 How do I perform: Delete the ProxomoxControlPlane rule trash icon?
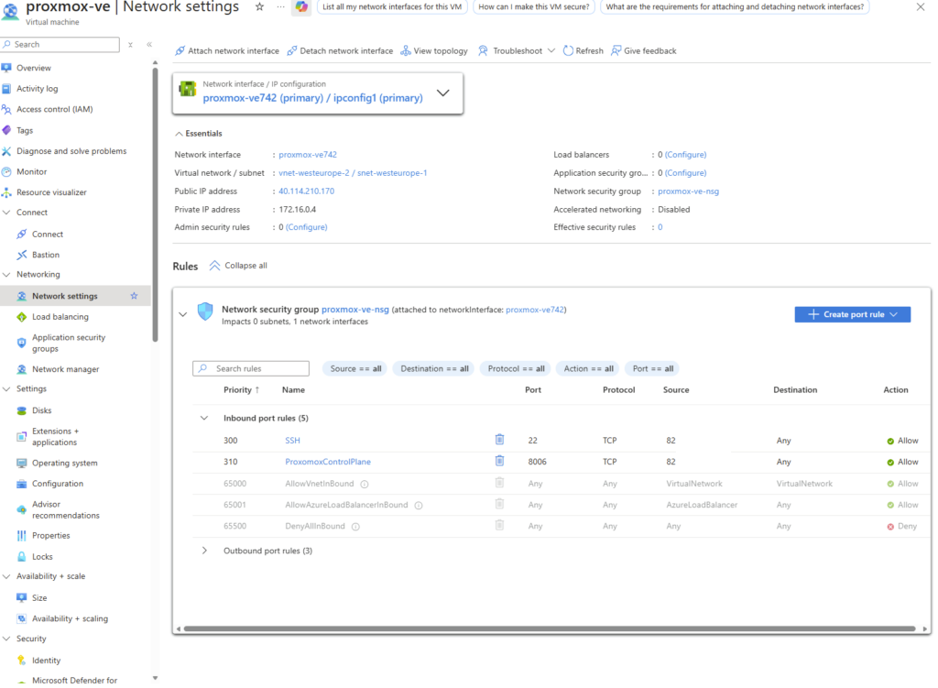coord(499,461)
